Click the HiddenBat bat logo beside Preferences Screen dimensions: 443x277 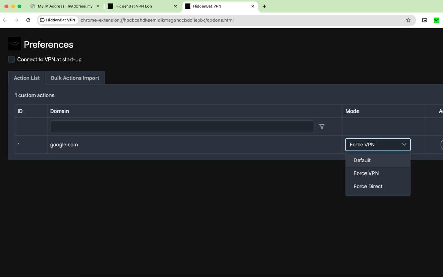click(15, 44)
